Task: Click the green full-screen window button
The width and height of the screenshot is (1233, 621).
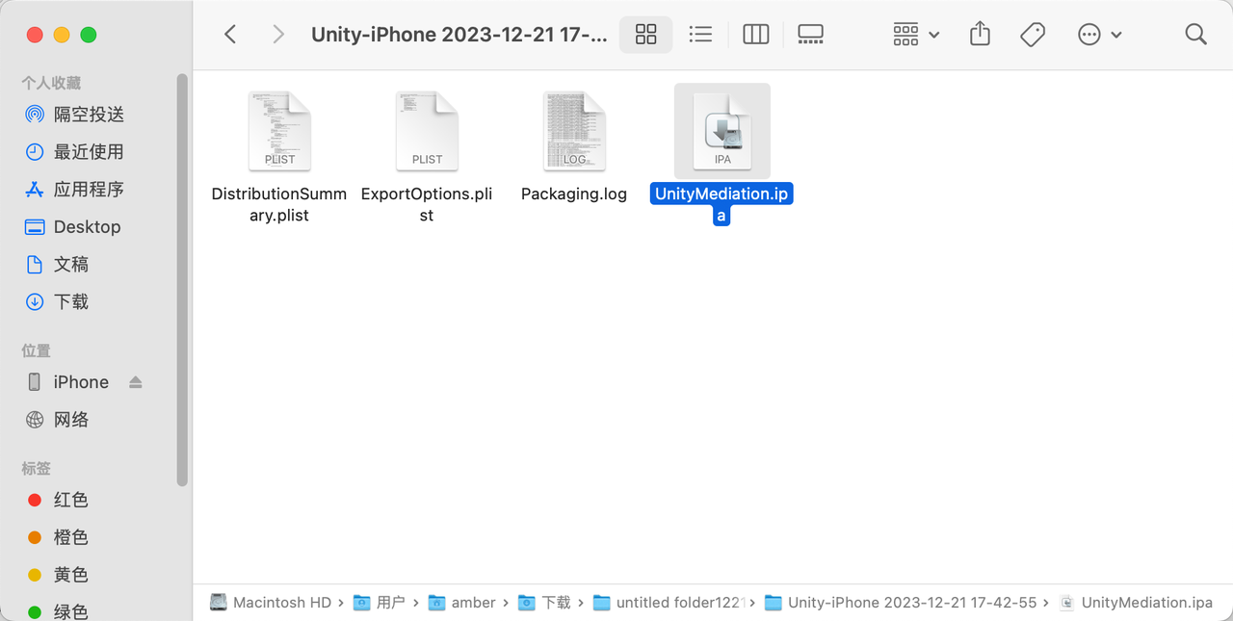Action: coord(89,35)
